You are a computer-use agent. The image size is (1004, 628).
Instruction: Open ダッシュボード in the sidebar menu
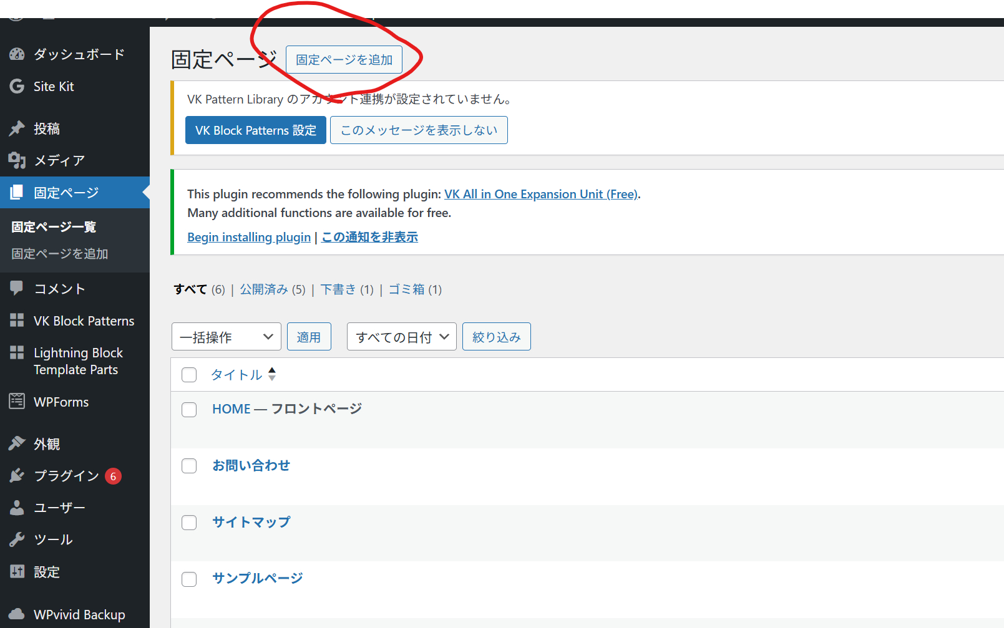(75, 54)
